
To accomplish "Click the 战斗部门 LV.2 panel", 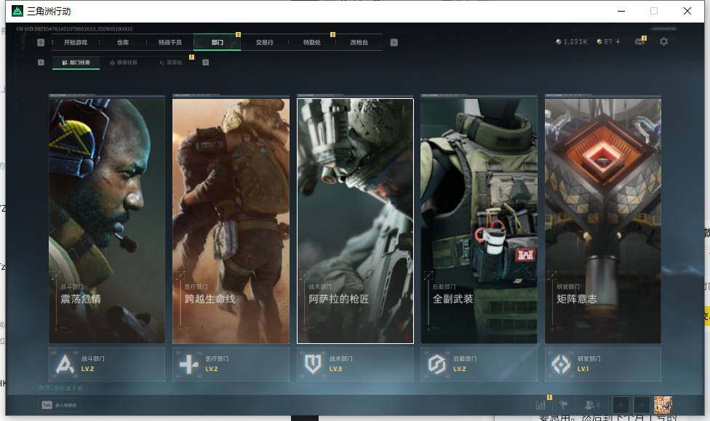I will pyautogui.click(x=107, y=364).
